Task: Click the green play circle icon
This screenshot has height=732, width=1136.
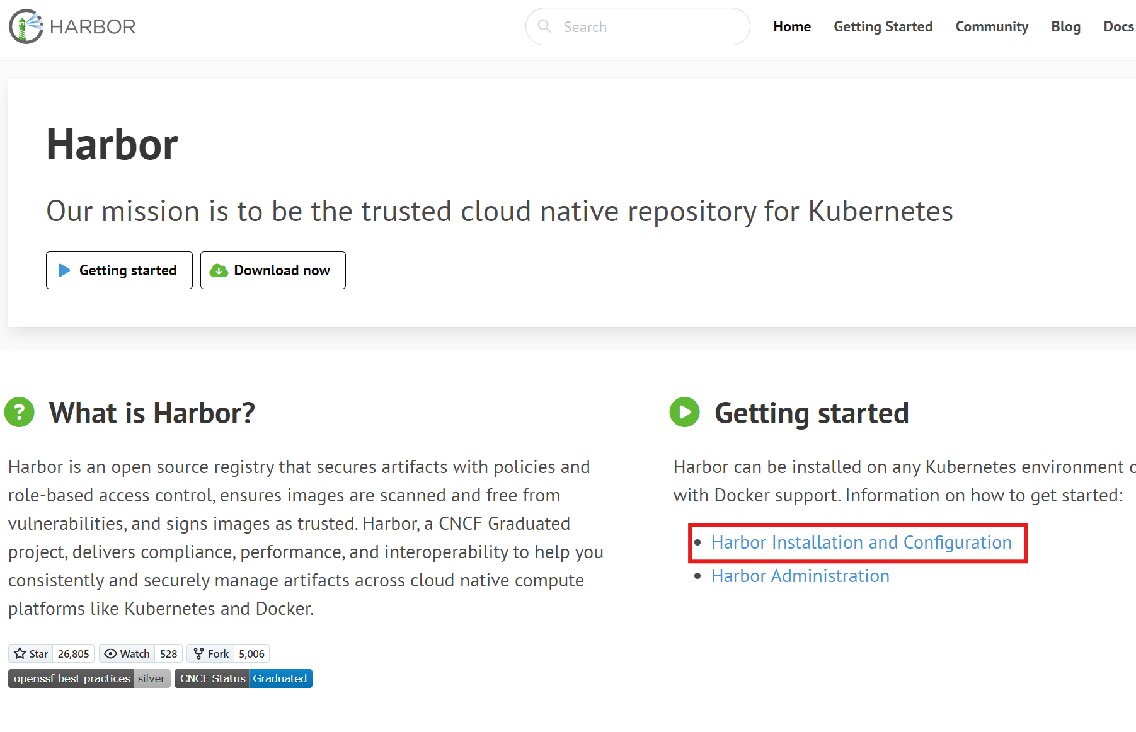Action: (x=685, y=413)
